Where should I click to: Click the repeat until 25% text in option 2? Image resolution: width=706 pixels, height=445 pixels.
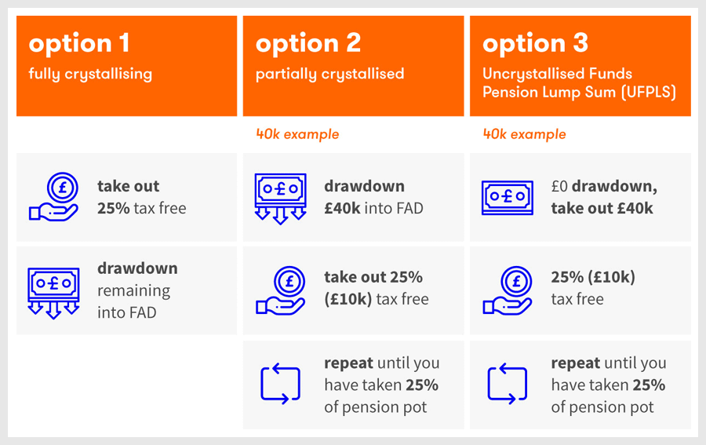coord(382,385)
